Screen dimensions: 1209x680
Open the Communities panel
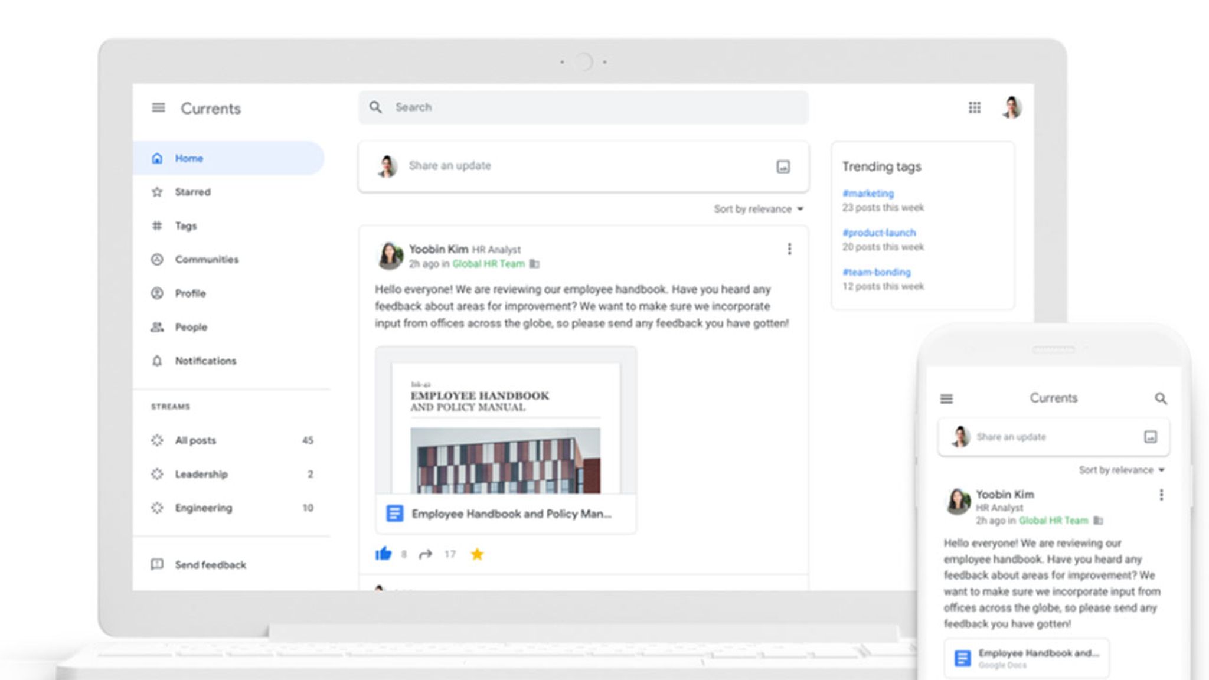206,259
